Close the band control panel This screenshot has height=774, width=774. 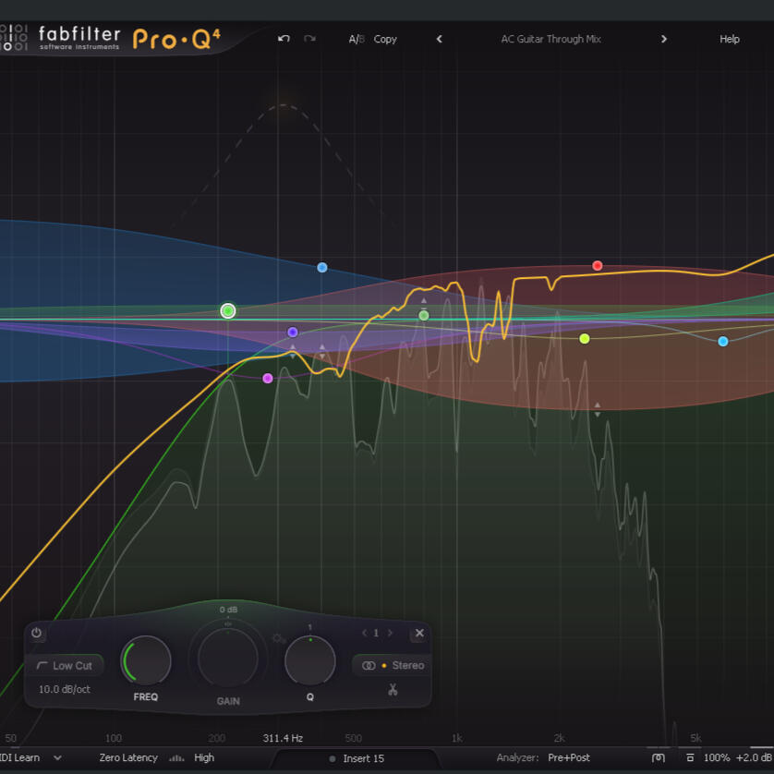419,633
